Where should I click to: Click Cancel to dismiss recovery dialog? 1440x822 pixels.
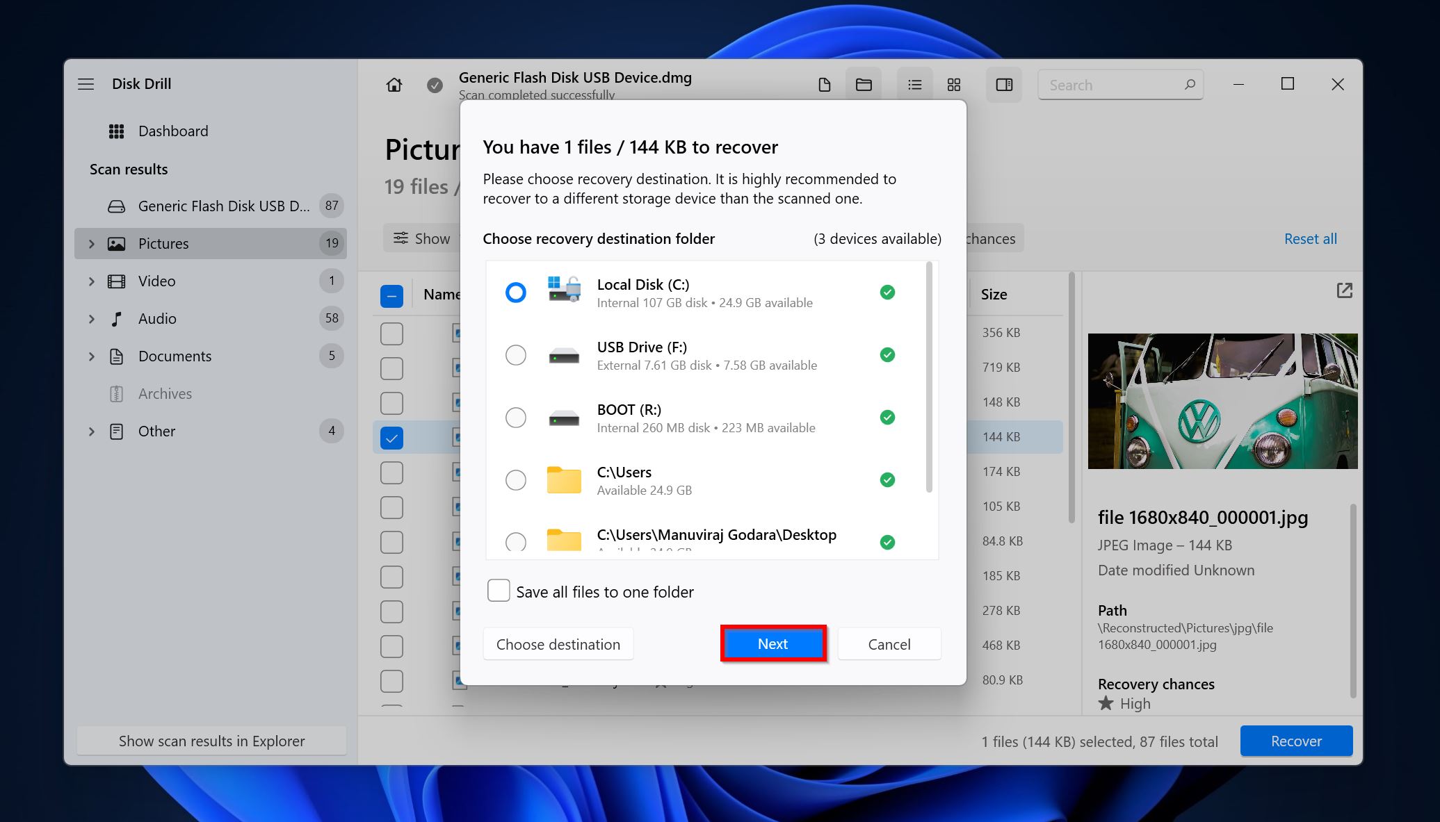[889, 643]
